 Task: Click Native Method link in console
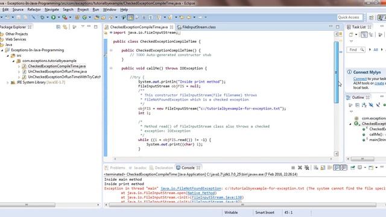(201, 193)
